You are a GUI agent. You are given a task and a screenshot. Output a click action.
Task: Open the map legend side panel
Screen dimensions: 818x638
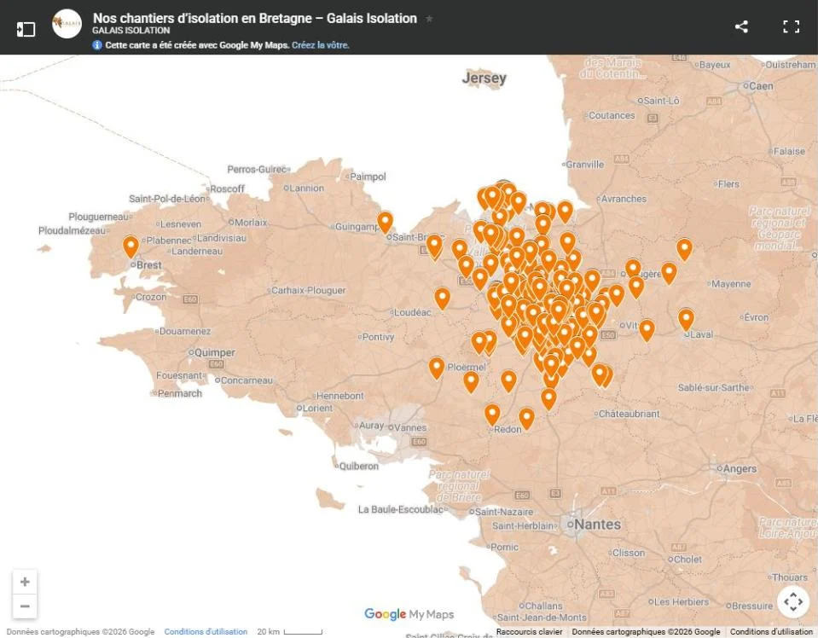tap(26, 29)
